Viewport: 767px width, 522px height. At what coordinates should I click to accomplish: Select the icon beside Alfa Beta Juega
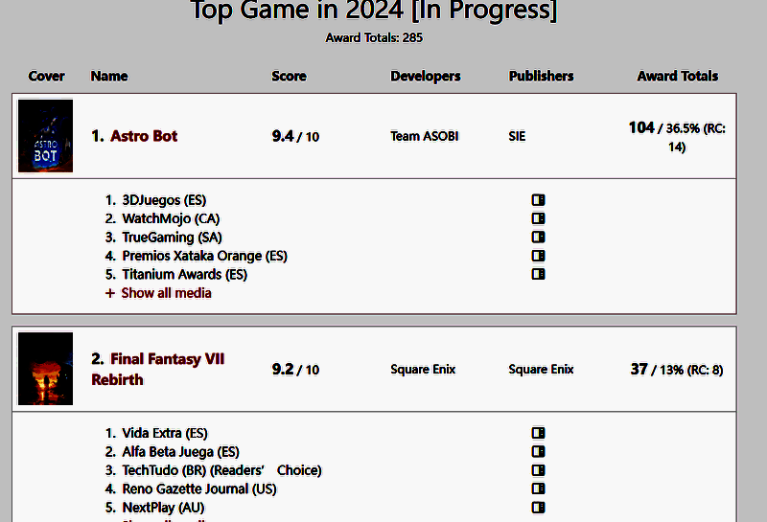tap(538, 451)
